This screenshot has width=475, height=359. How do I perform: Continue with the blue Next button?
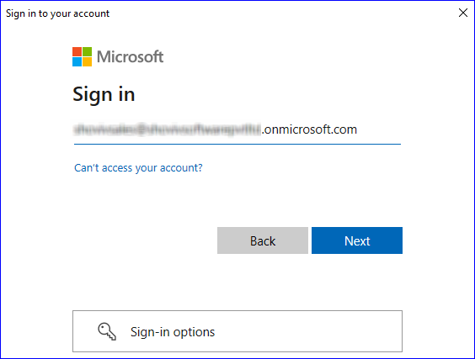point(357,240)
